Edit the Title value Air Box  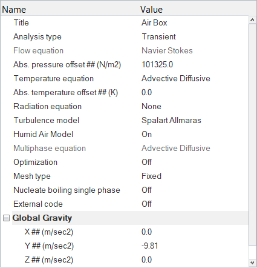pyautogui.click(x=154, y=22)
